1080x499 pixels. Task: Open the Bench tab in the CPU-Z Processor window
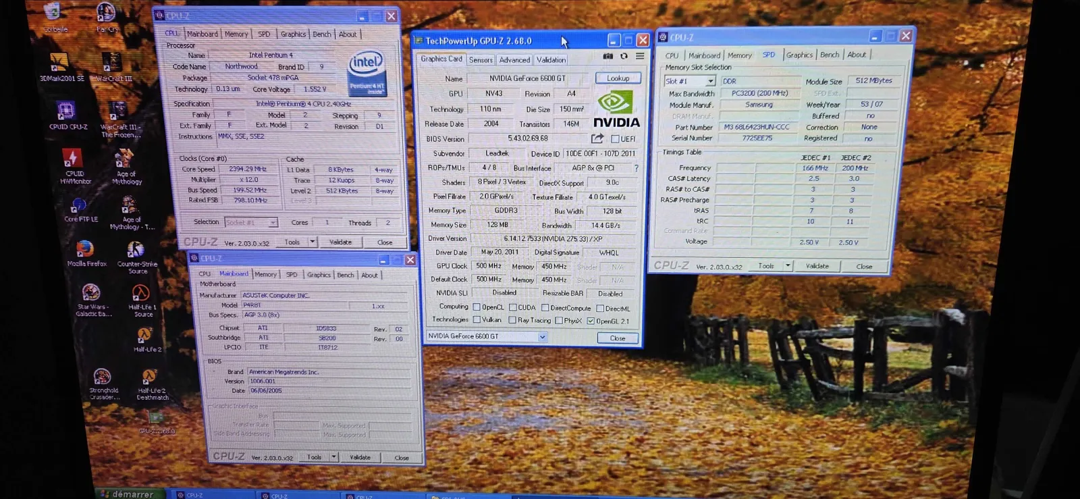click(322, 34)
